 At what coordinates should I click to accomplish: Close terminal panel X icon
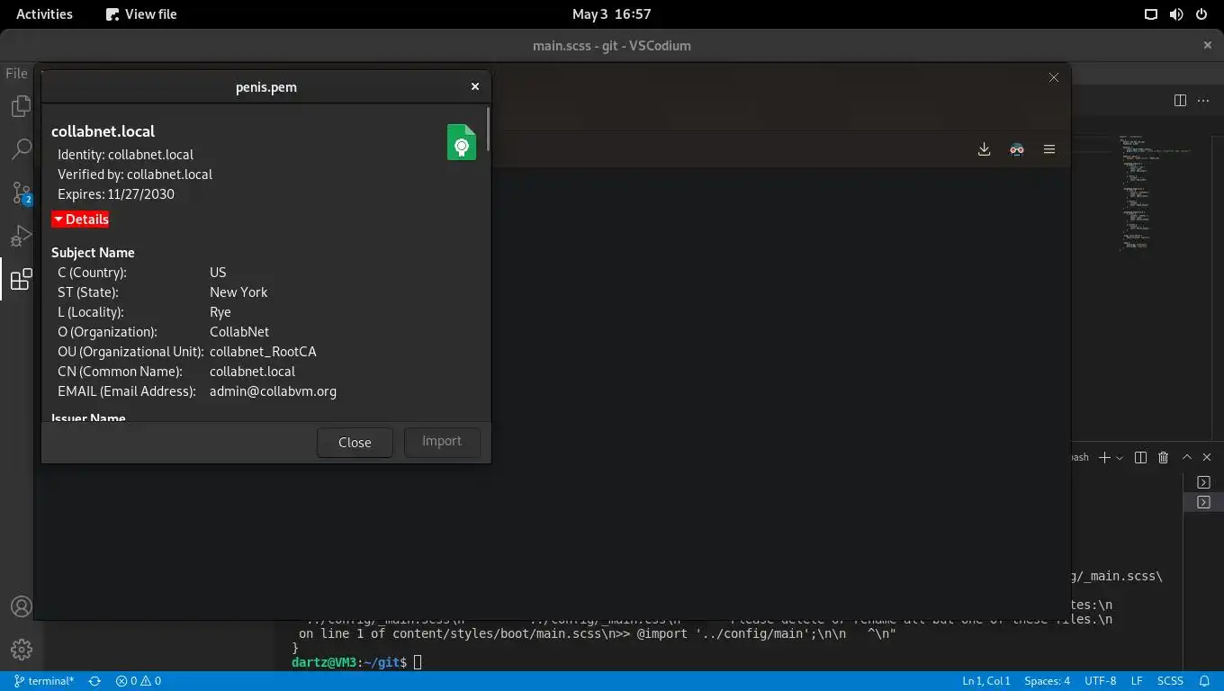point(1207,457)
